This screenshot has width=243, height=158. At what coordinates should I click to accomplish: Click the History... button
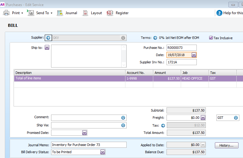click(226, 145)
